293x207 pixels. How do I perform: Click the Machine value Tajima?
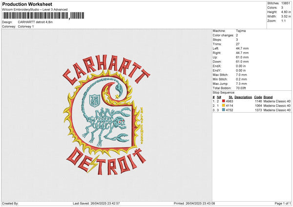241,30
